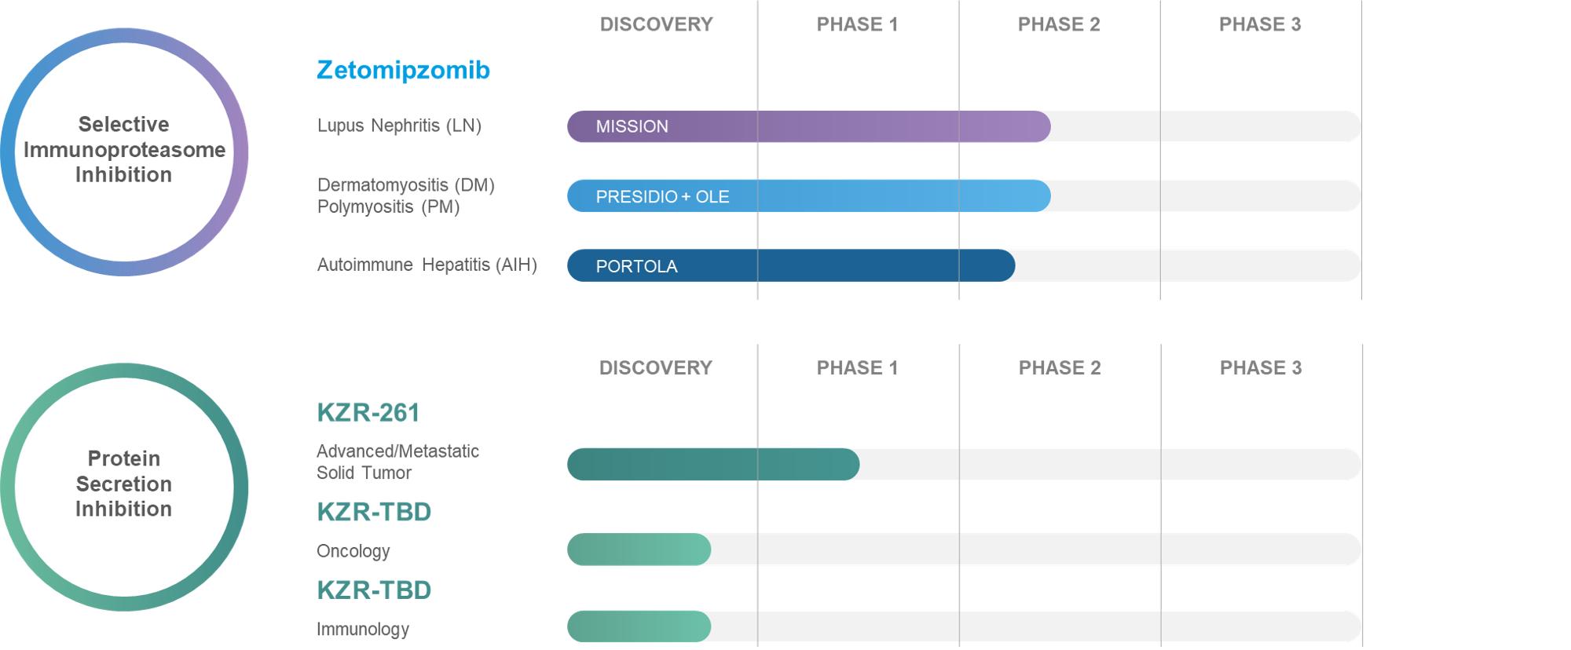The width and height of the screenshot is (1571, 650).
Task: Click the Dermatomyositis (DM) Polymyositis (PM) label
Action: point(405,195)
